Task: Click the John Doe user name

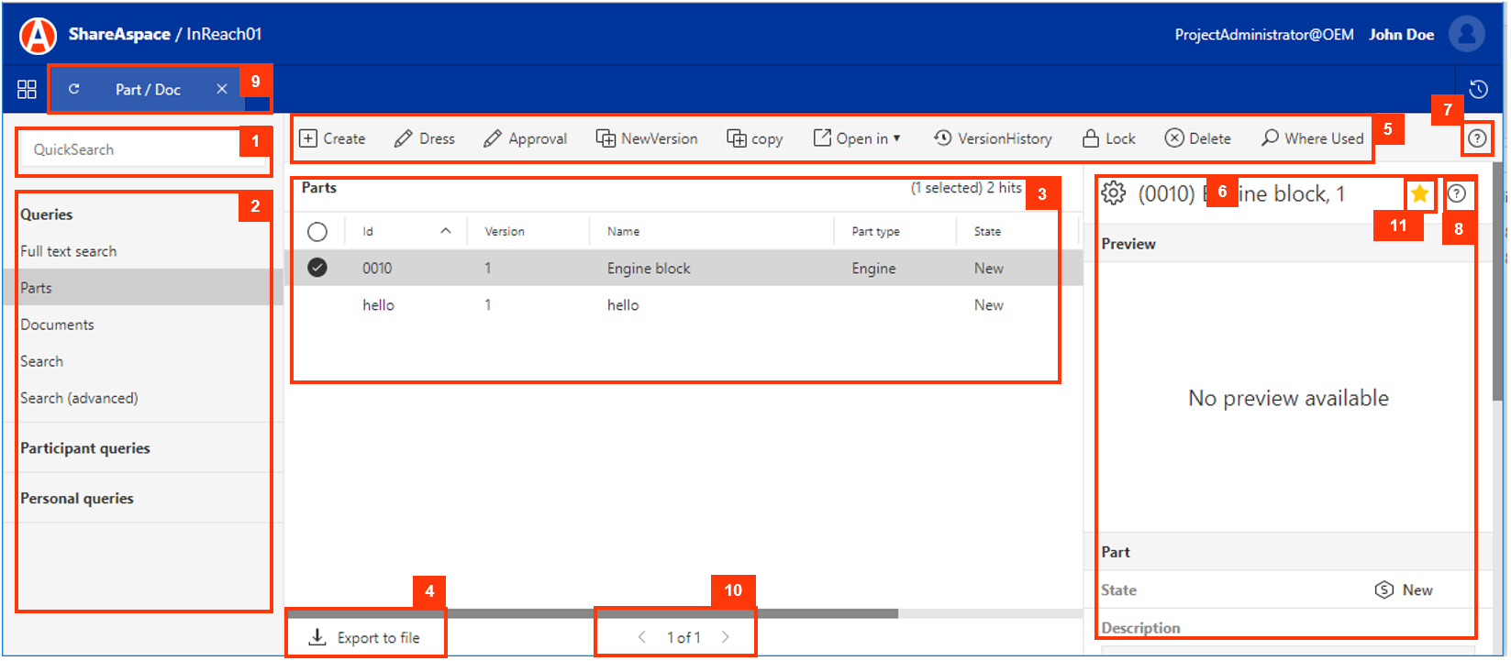Action: [x=1401, y=35]
